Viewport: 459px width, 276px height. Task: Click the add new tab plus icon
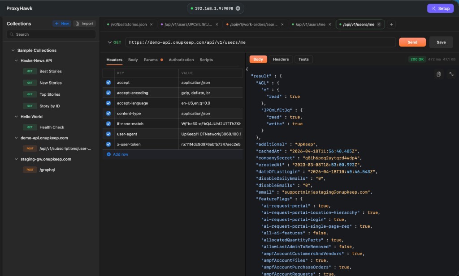[391, 25]
